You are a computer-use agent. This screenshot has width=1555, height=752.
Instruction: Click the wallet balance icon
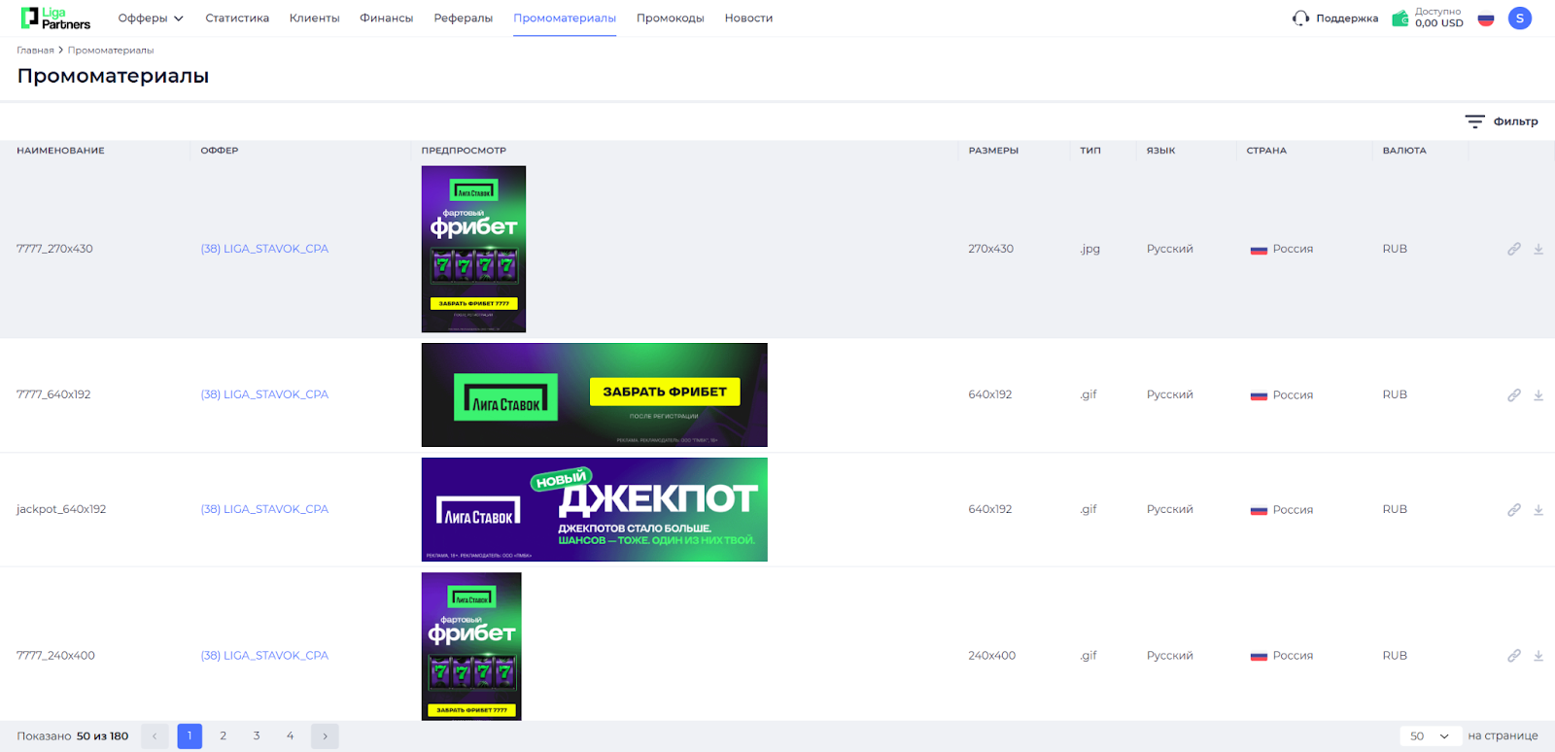(x=1400, y=18)
